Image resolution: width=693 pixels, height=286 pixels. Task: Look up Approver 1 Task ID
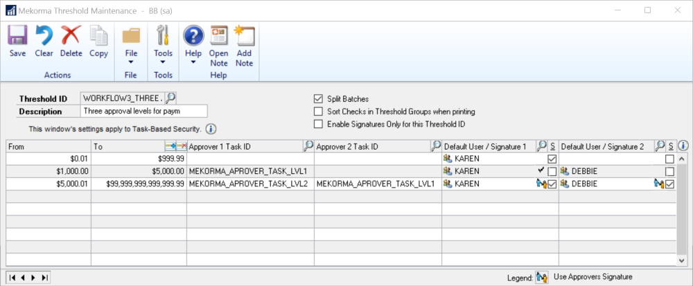click(308, 146)
